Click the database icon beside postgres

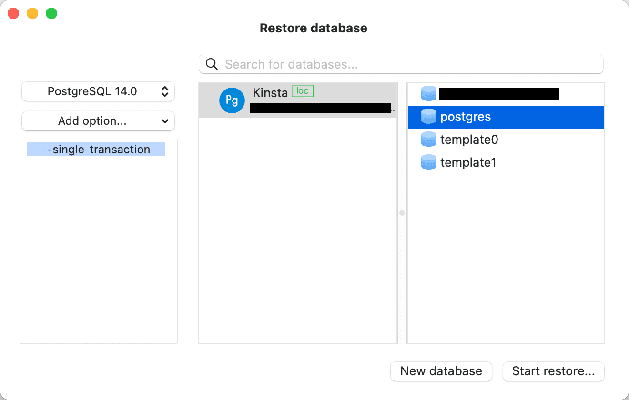428,116
